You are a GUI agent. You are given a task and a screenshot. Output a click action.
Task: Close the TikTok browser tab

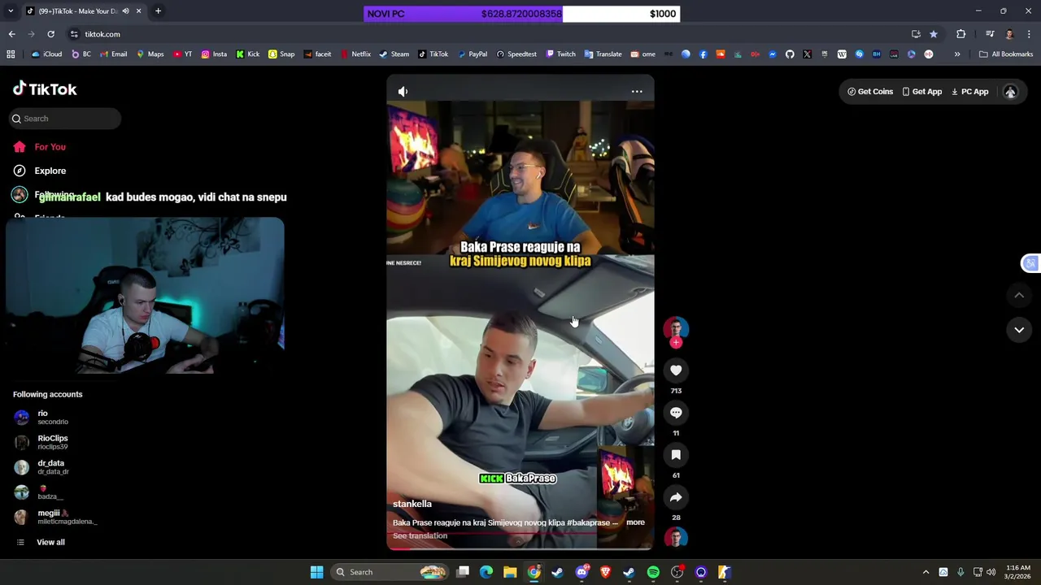[x=138, y=11]
